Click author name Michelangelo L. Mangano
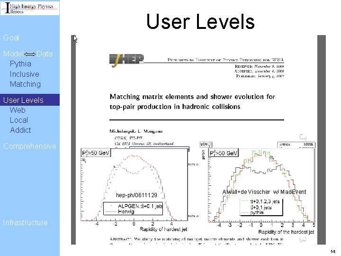Screen dimensions: 341x256 [136, 131]
